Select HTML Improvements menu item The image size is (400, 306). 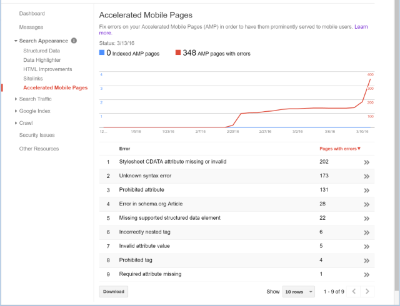click(x=47, y=69)
